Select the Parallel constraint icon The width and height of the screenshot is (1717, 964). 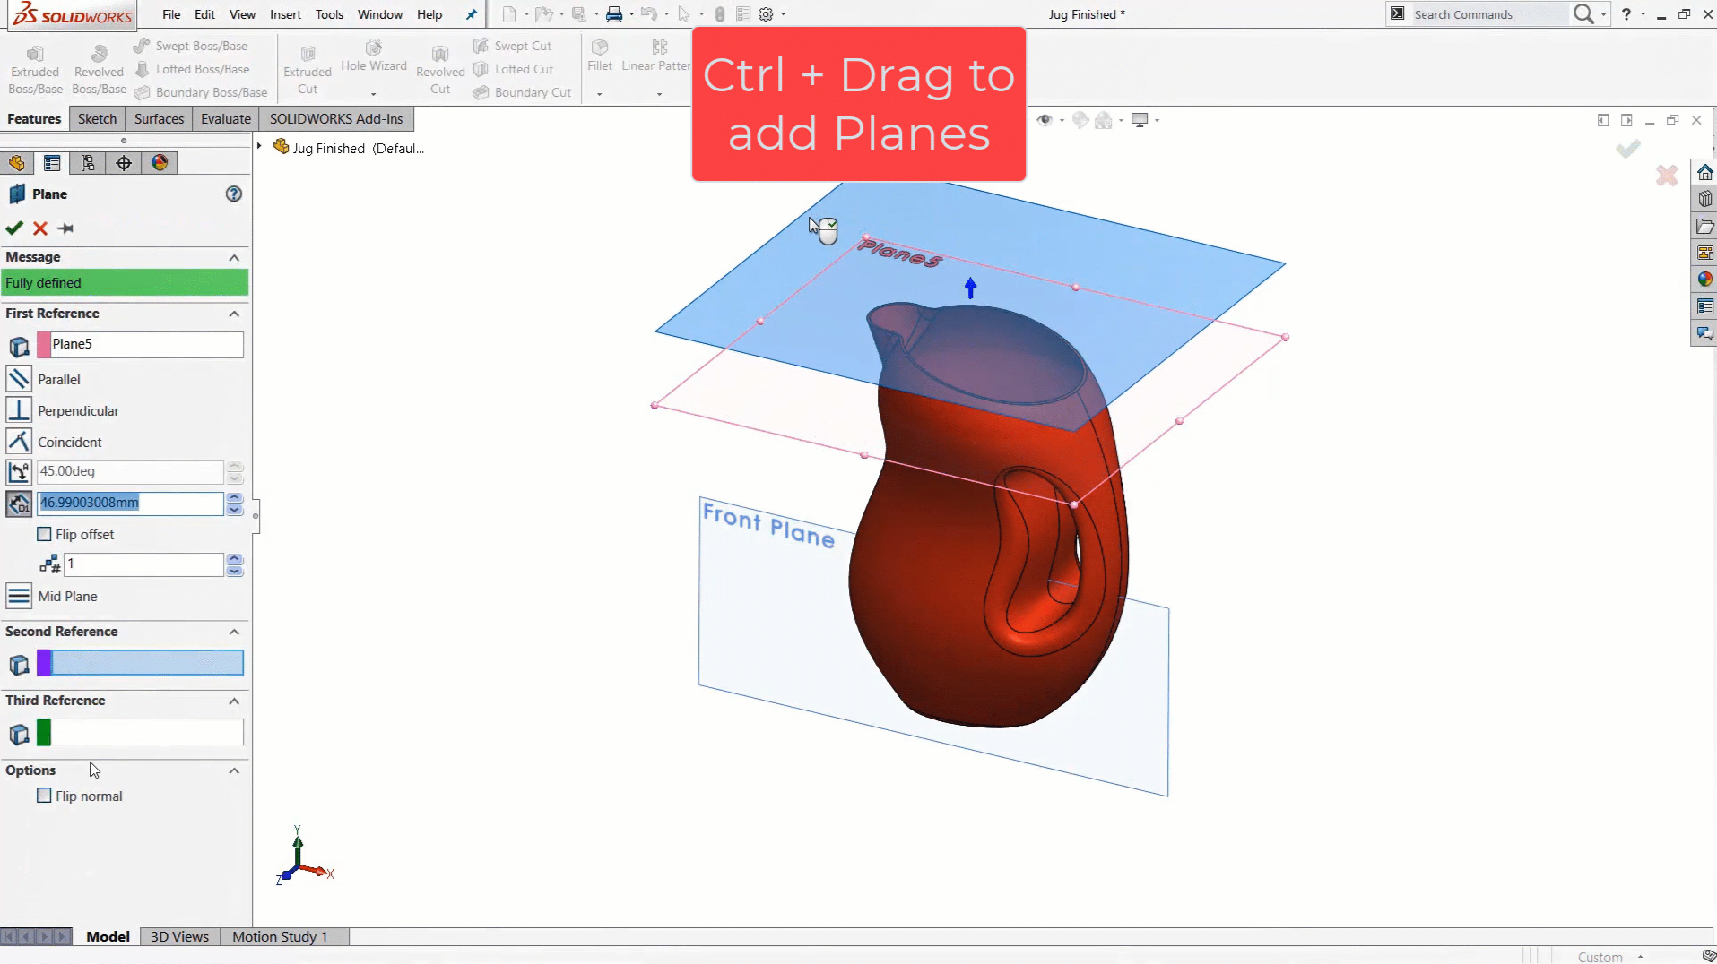click(x=19, y=379)
